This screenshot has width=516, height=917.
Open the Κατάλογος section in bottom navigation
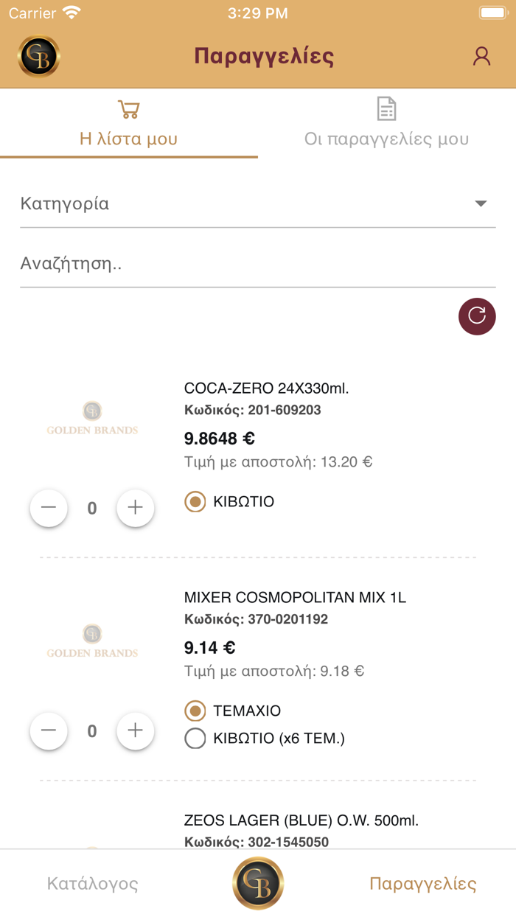pos(91,883)
